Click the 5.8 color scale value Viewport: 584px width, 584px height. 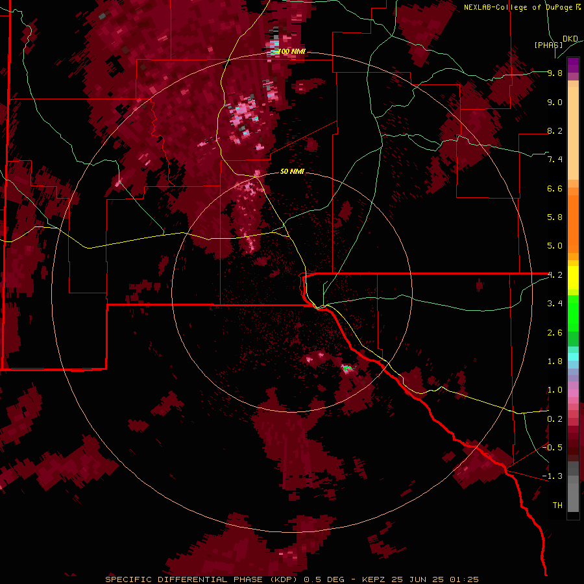555,217
